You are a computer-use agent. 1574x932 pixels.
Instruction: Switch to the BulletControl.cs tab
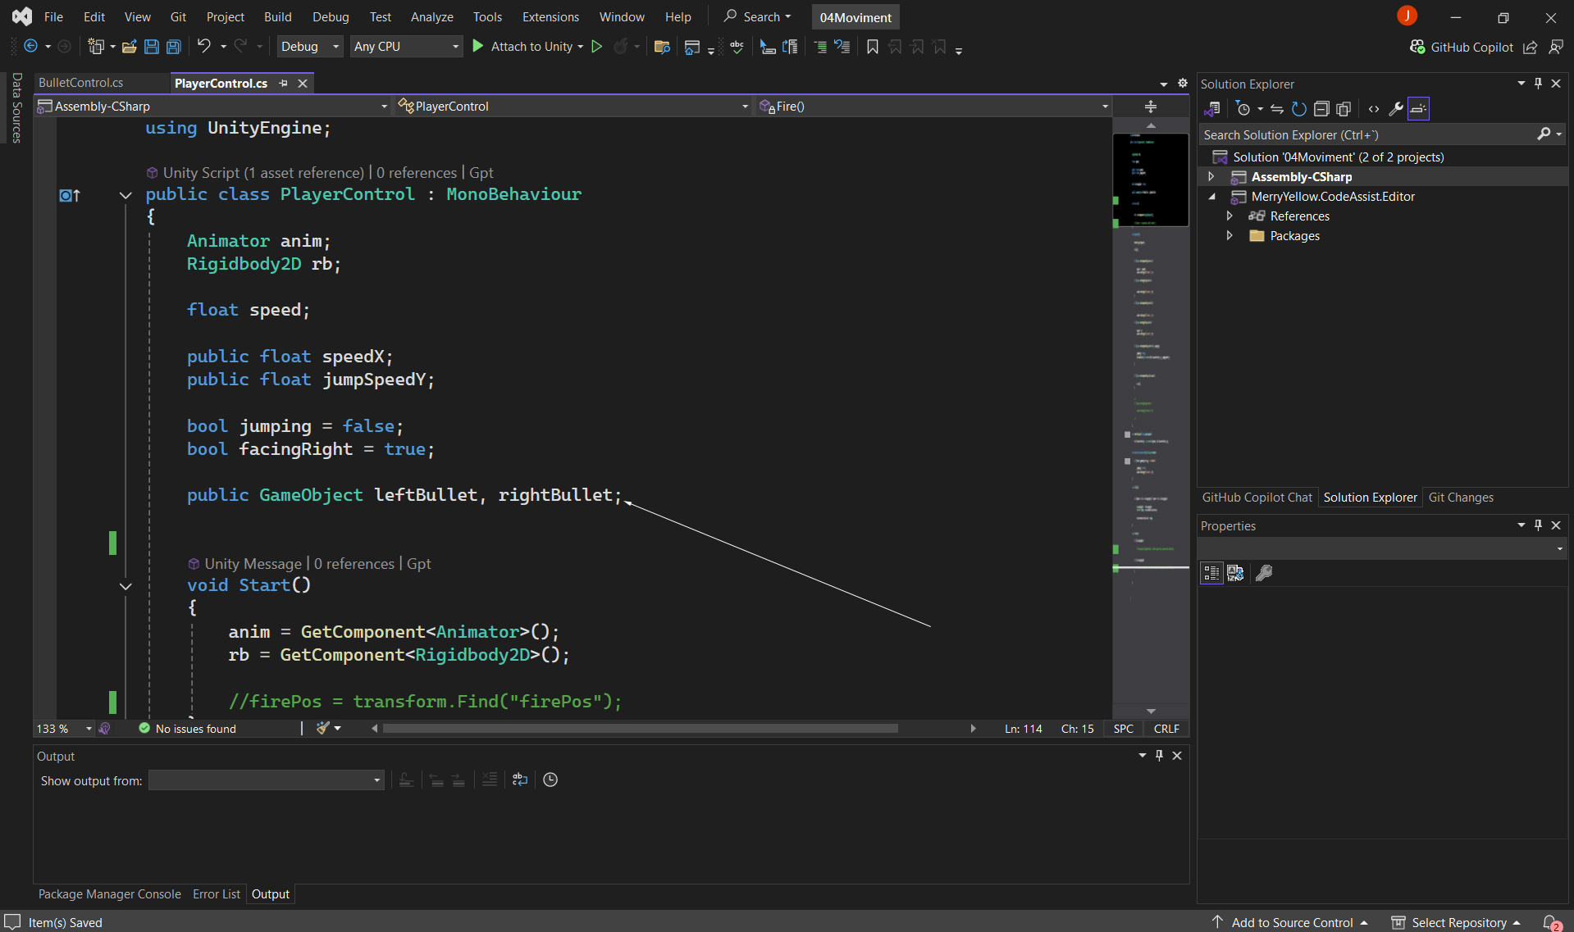point(81,83)
